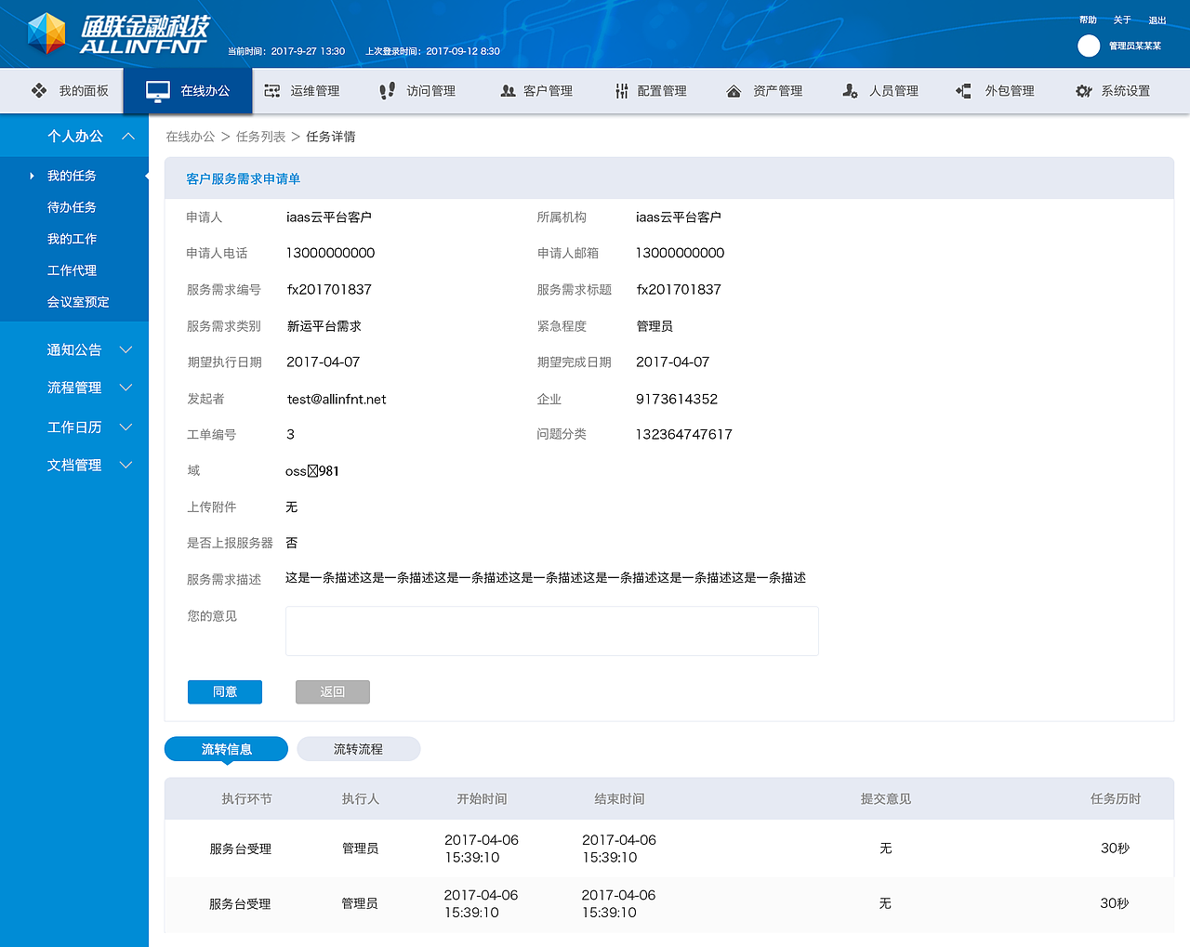Click the 外包管理 outsourcing icon
This screenshot has height=947, width=1190.
tap(963, 90)
